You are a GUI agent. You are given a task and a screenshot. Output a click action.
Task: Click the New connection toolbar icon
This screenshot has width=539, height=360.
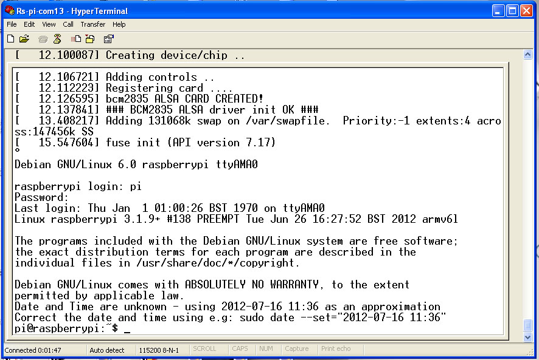pos(10,39)
